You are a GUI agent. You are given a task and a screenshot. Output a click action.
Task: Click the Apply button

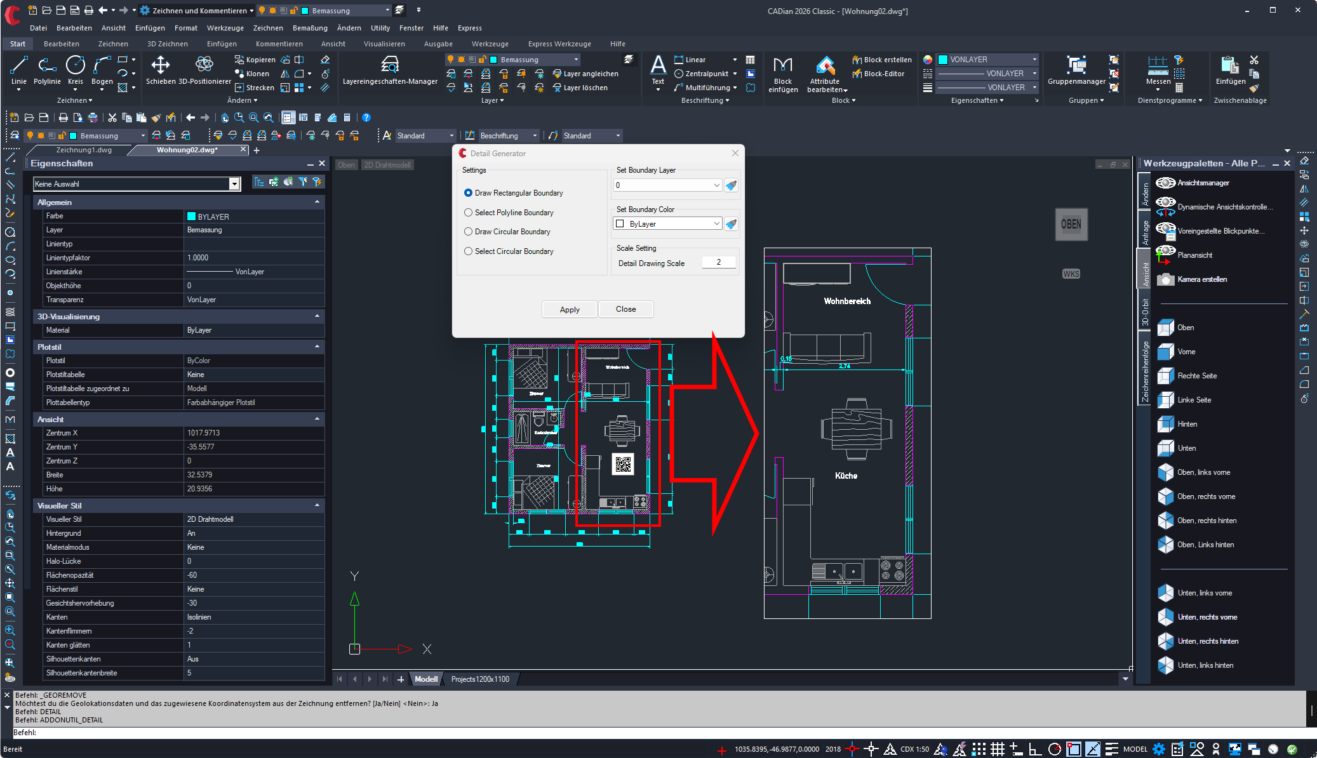point(570,309)
